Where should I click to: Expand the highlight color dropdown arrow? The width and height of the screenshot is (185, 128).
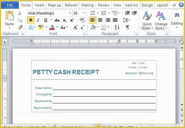point(46,27)
